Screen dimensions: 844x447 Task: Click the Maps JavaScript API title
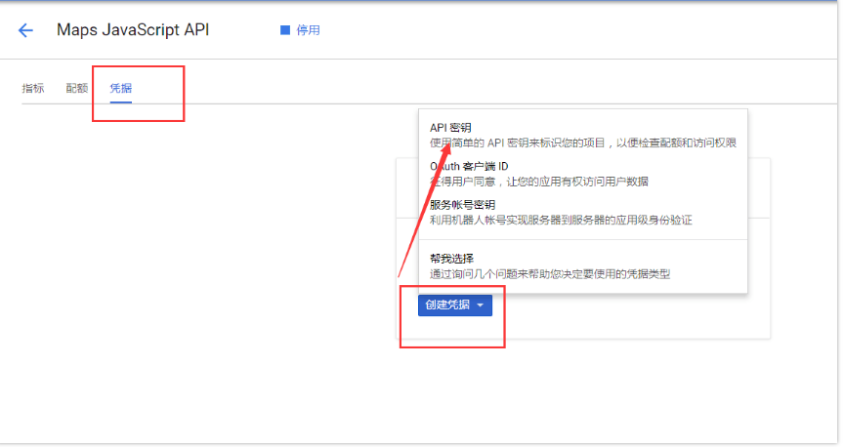click(x=133, y=30)
